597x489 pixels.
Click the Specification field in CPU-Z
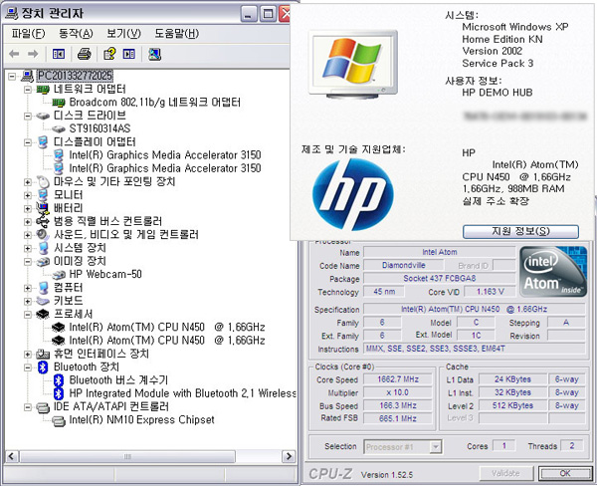tap(474, 309)
